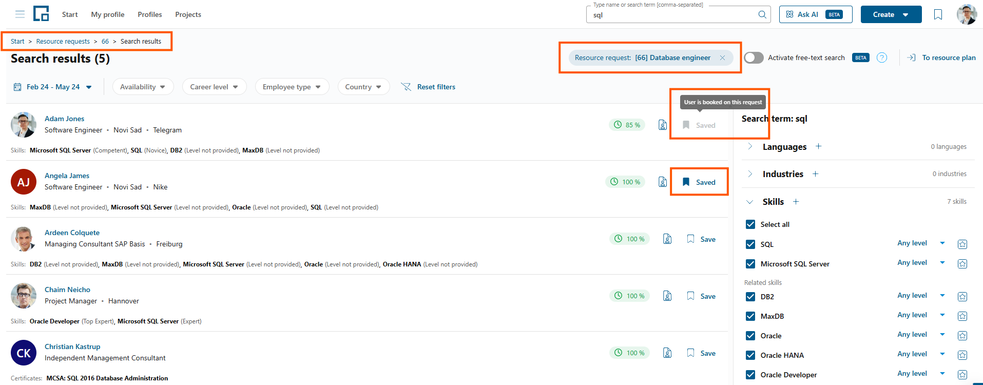Click star badge icon for DB2 skill
The height and width of the screenshot is (385, 983).
(x=962, y=297)
